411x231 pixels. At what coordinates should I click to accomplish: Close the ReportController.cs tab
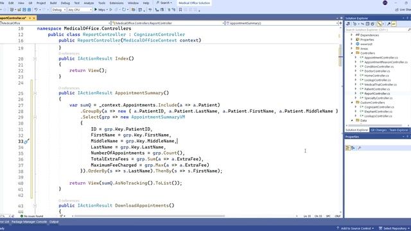[x=34, y=18]
